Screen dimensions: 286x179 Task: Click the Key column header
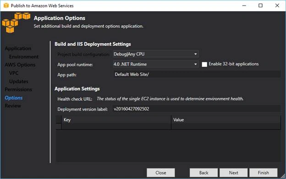point(116,120)
